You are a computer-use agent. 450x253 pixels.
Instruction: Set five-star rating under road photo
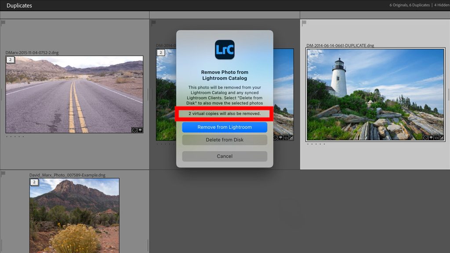pos(23,137)
